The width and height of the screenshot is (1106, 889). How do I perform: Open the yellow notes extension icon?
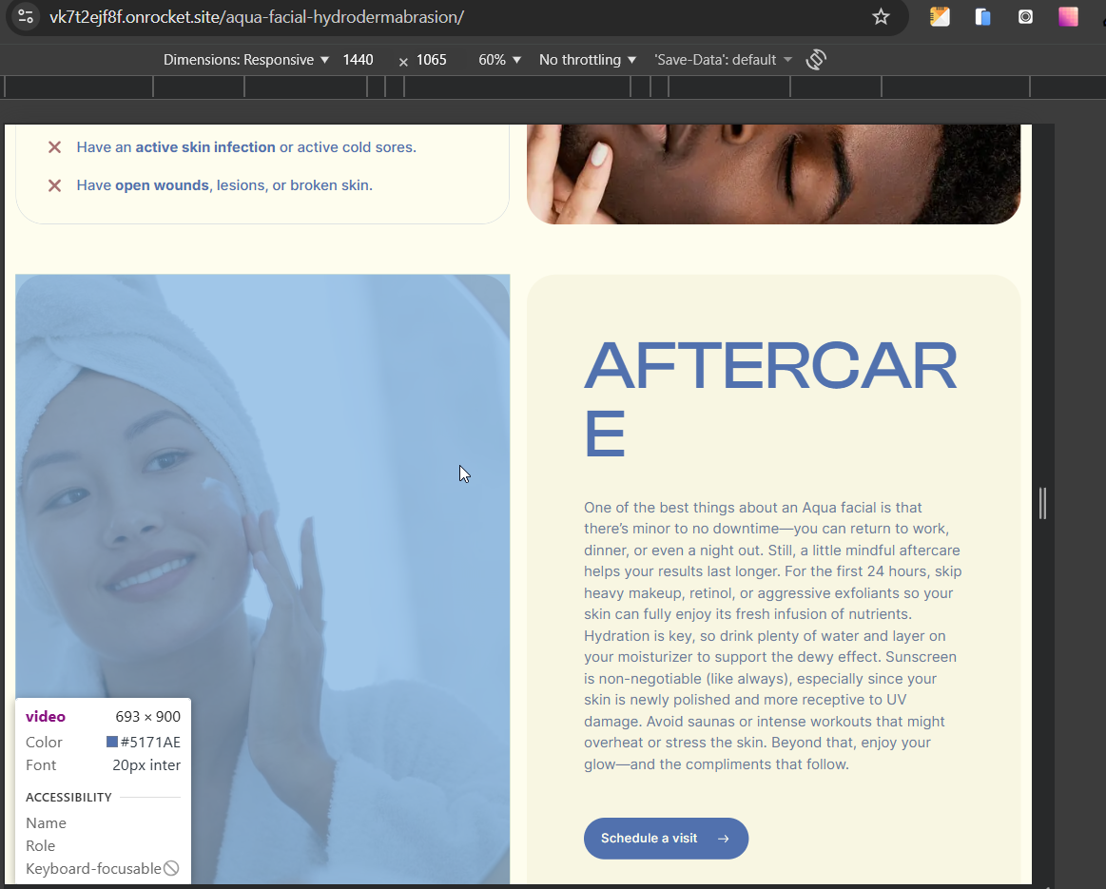[940, 17]
